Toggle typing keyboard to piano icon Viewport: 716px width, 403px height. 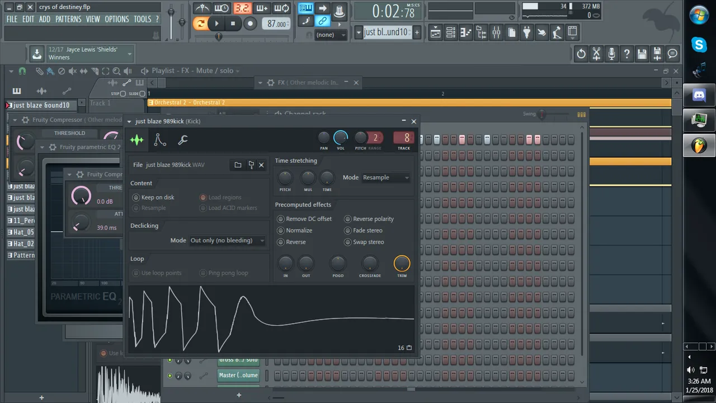tap(305, 8)
